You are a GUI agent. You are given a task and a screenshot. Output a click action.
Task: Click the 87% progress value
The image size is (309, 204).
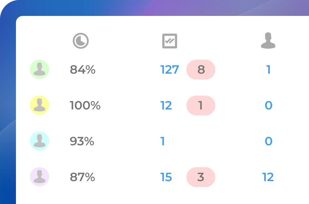point(82,177)
